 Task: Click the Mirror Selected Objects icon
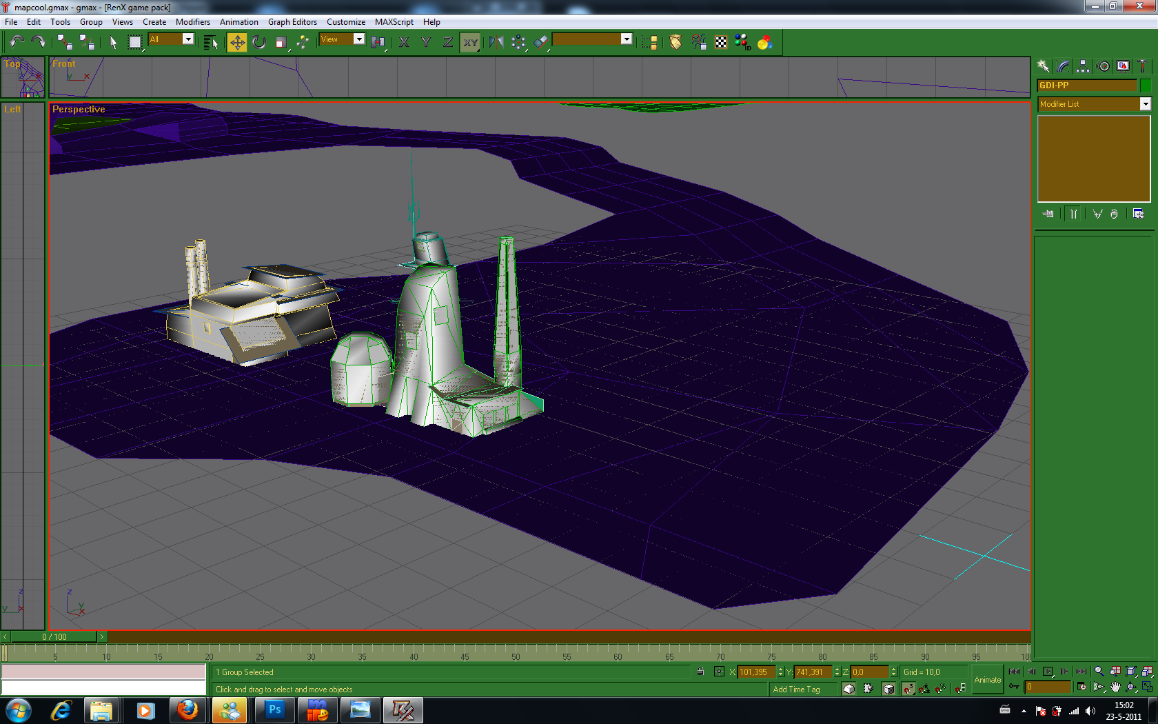496,43
